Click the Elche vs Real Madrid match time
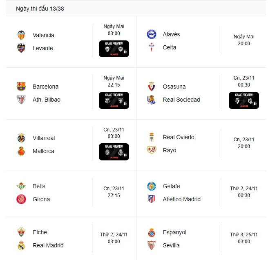The height and width of the screenshot is (260, 268). [114, 238]
